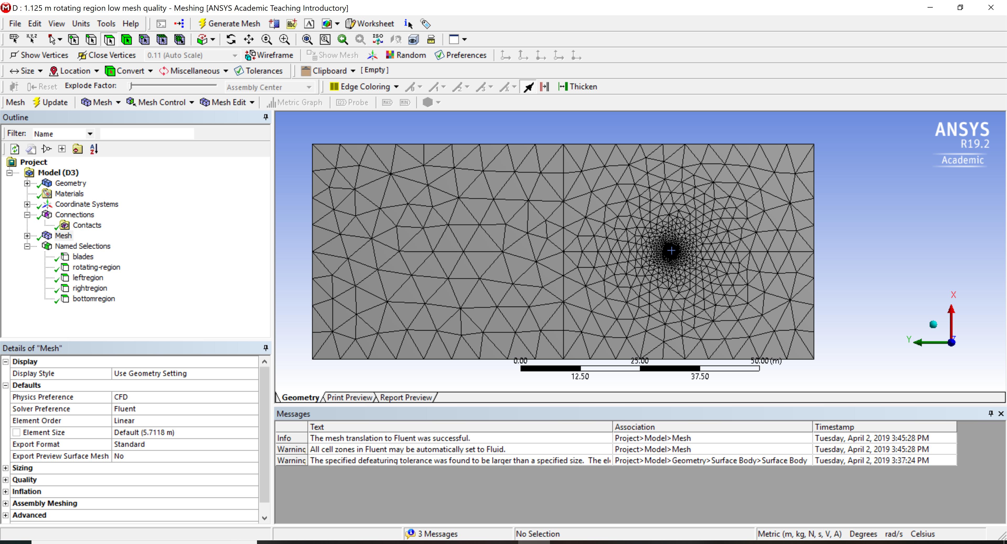Click the Ruler toggle icon
The image size is (1007, 544).
(431, 40)
